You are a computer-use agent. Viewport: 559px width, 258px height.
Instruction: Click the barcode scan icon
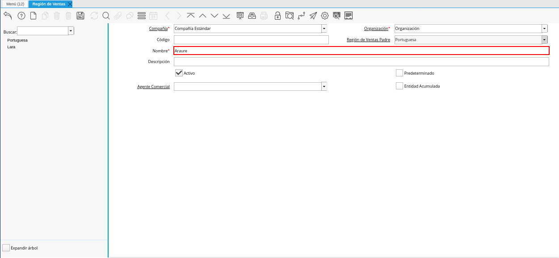(x=336, y=16)
